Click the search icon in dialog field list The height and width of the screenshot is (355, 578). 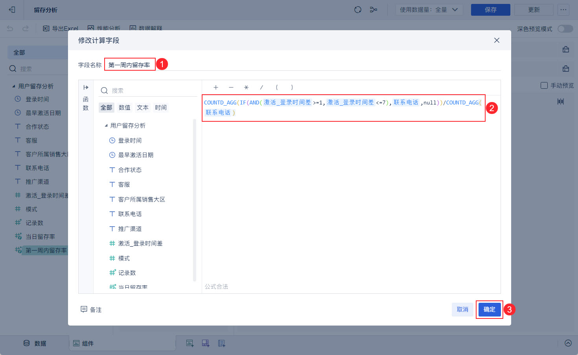(104, 91)
